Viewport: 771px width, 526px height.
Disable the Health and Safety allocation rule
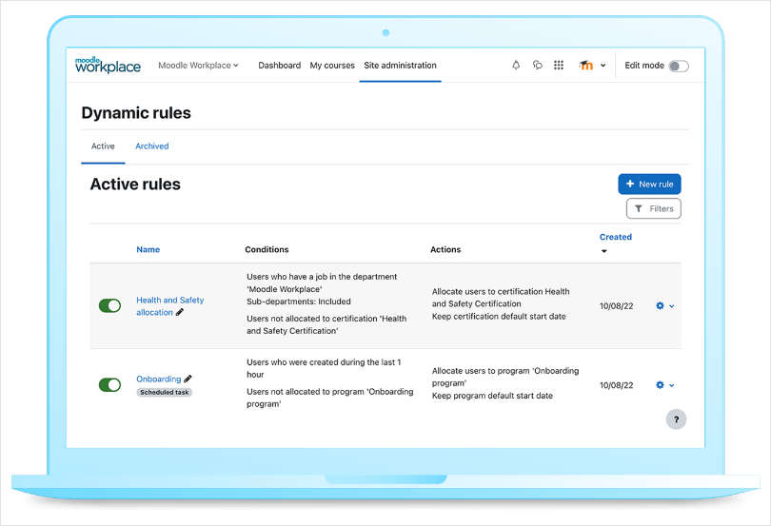(x=109, y=305)
